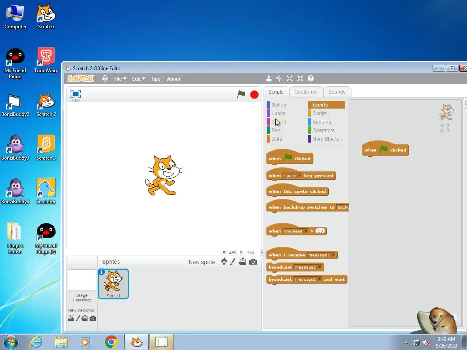The width and height of the screenshot is (467, 350).
Task: Open Computer desktop shortcut
Action: (x=15, y=17)
